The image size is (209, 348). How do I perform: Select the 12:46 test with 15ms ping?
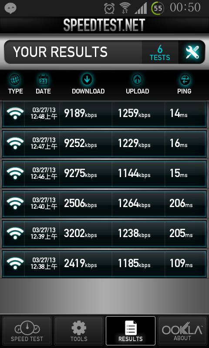click(x=104, y=174)
